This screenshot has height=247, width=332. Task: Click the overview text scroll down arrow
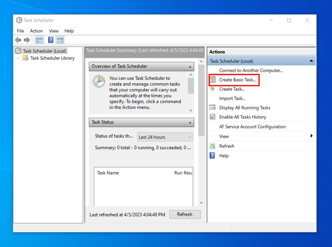tap(191, 111)
